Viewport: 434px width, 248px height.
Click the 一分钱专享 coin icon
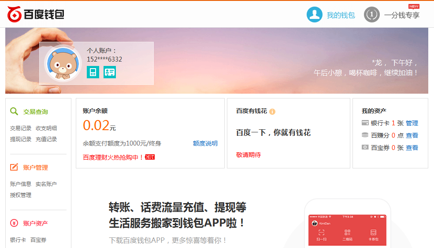[372, 15]
